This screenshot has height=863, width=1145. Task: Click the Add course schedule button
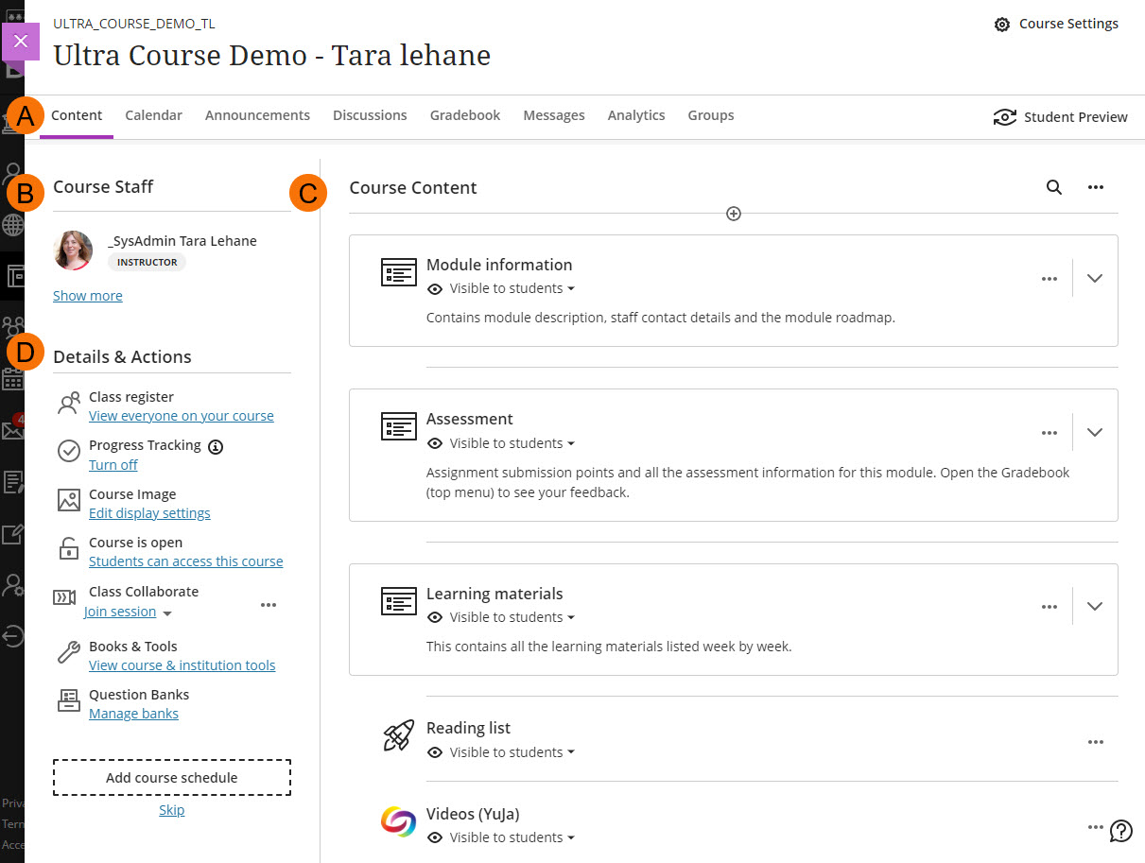(171, 777)
